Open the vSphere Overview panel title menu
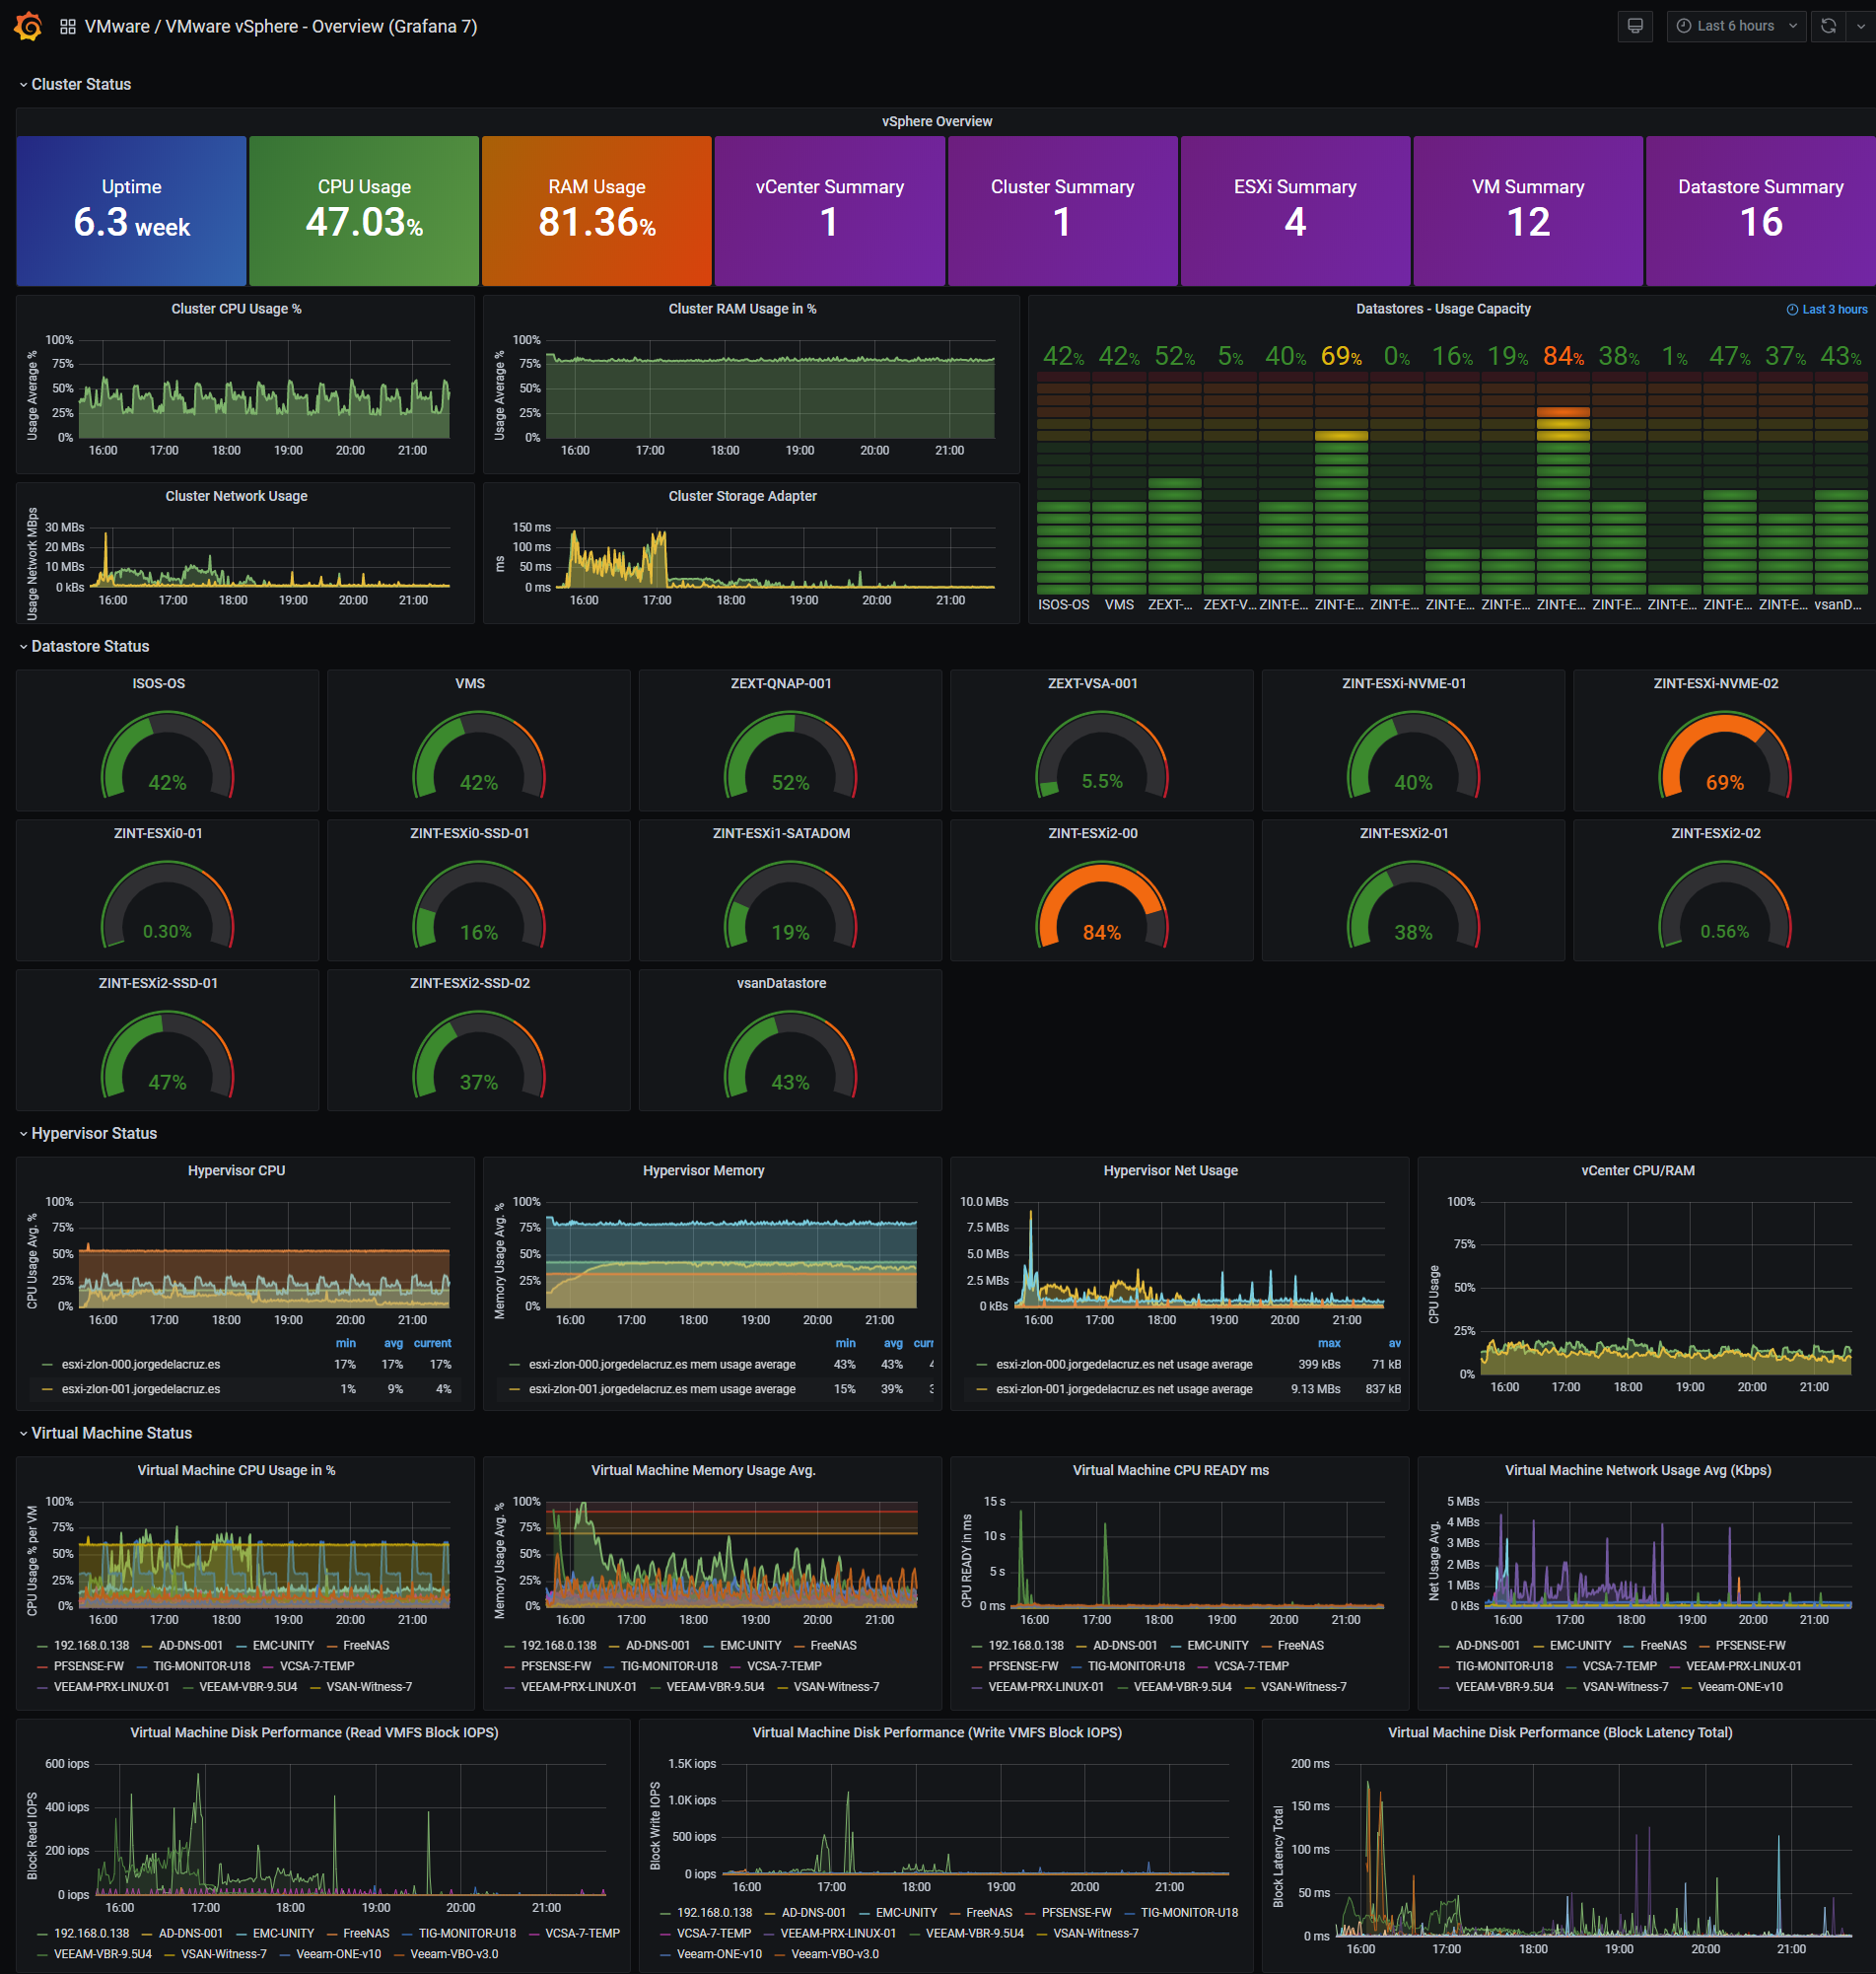The image size is (1876, 1974). 937,121
